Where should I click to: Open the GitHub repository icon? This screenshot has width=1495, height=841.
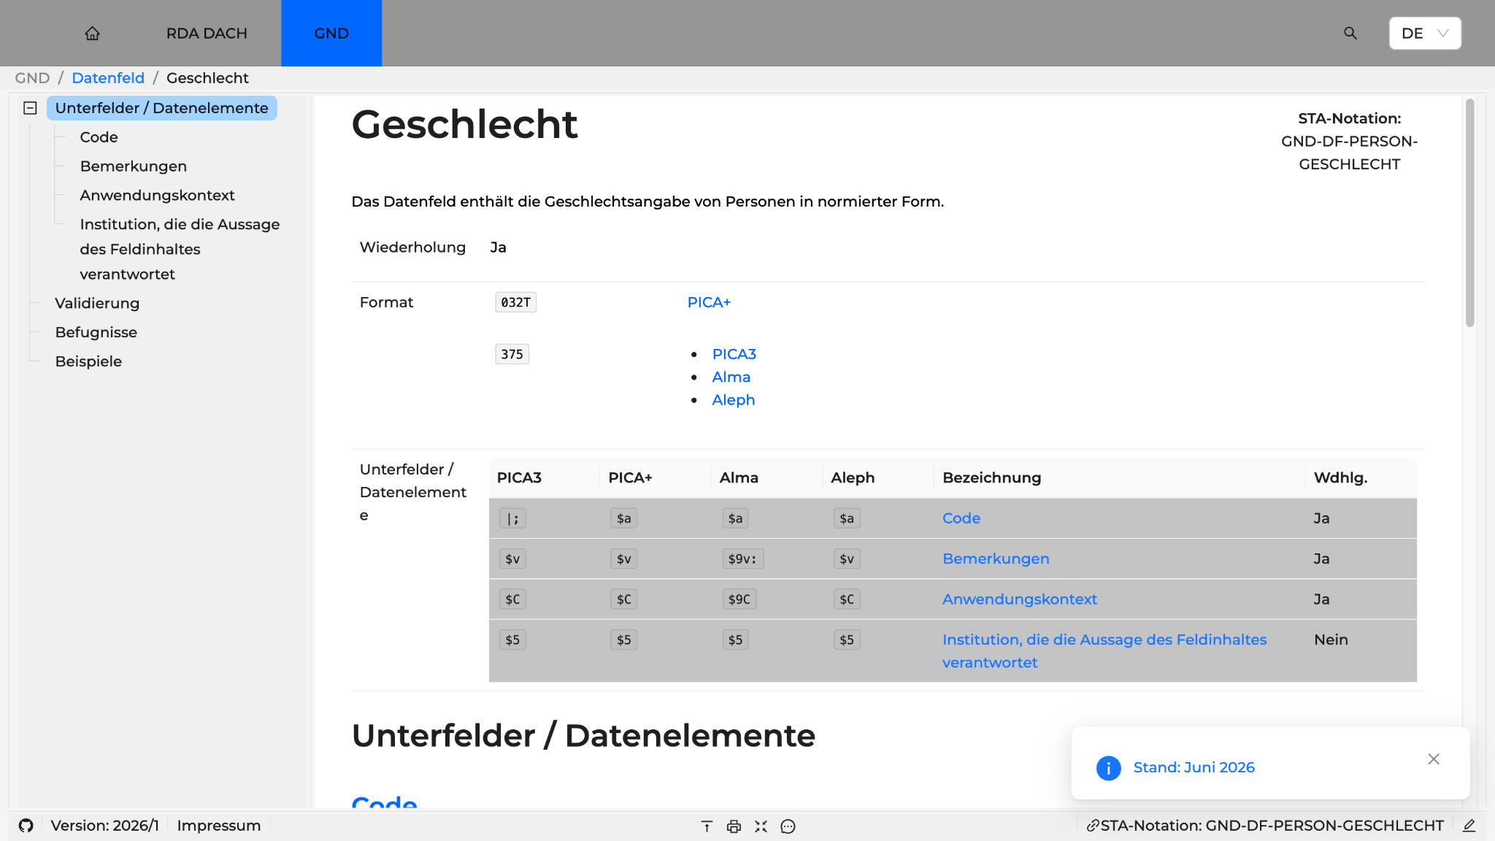pos(26,826)
